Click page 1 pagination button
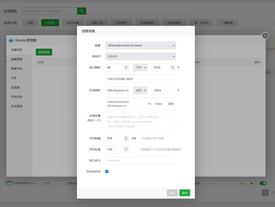 point(265,193)
